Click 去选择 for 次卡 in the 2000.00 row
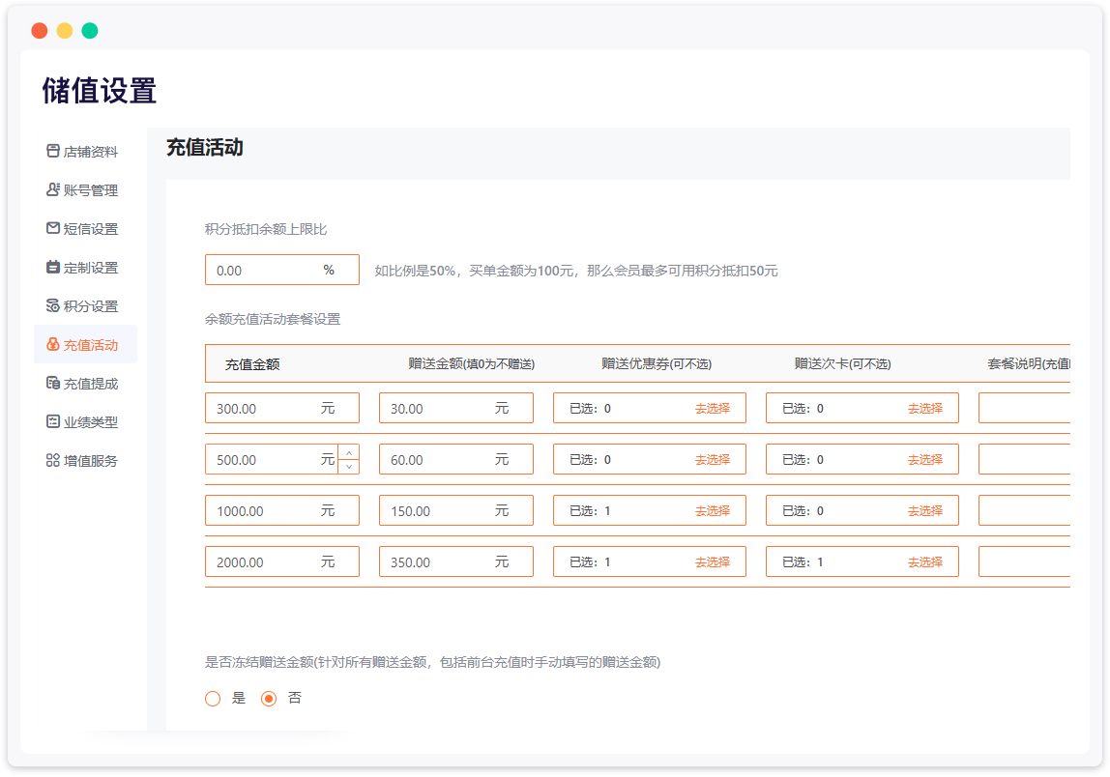Screen dimensions: 1110x777 [x=924, y=562]
